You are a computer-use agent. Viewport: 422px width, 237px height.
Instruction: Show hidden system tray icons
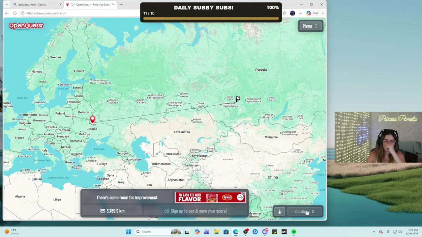tap(374, 232)
